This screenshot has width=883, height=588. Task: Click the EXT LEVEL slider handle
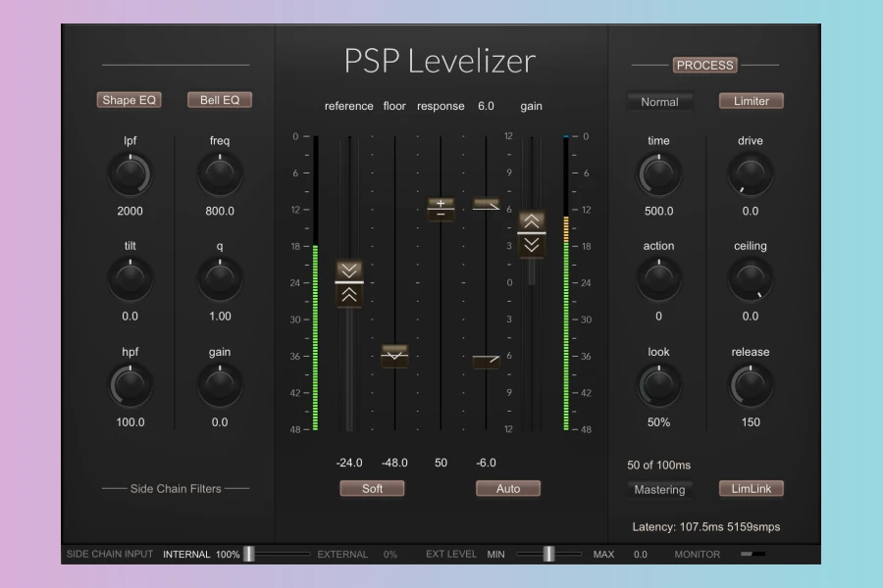click(548, 554)
